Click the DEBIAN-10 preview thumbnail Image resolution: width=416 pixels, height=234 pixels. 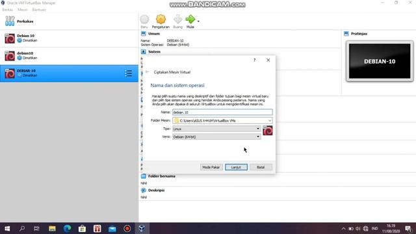[x=380, y=61]
